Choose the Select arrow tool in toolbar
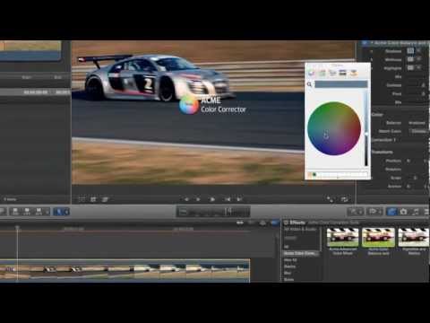Image resolution: width=430 pixels, height=323 pixels. tap(59, 212)
